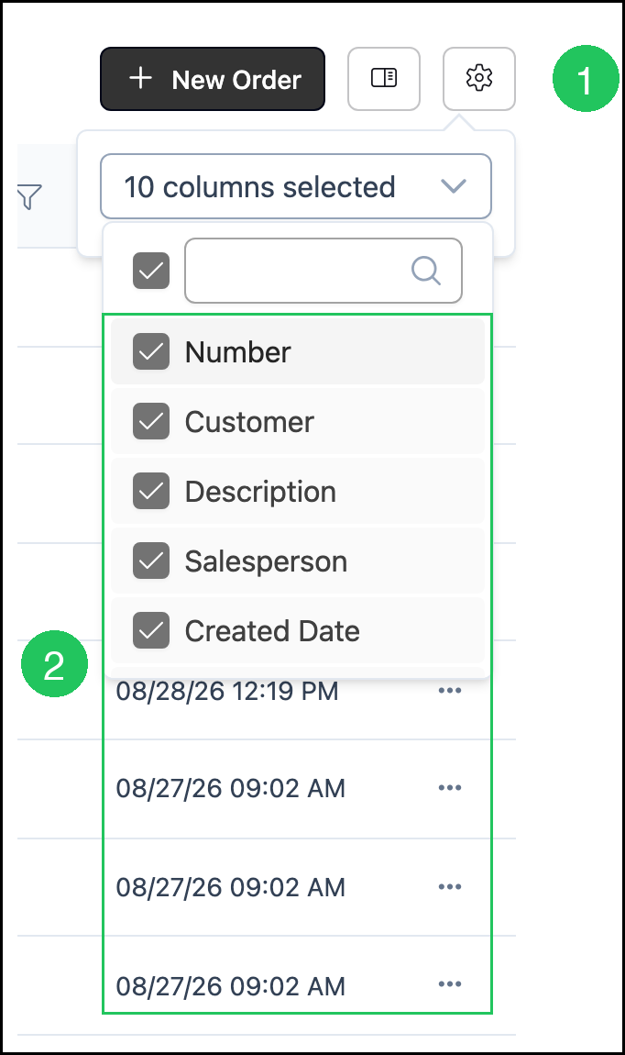The height and width of the screenshot is (1055, 625).
Task: Select the Created Date option in the list
Action: [x=298, y=630]
